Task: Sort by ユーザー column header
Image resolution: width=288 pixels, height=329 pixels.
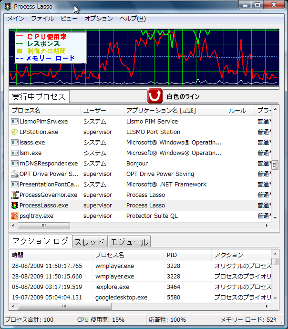Action: 101,111
